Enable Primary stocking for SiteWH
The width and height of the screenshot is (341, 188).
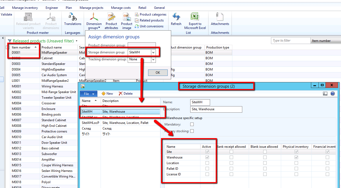[x=192, y=131]
